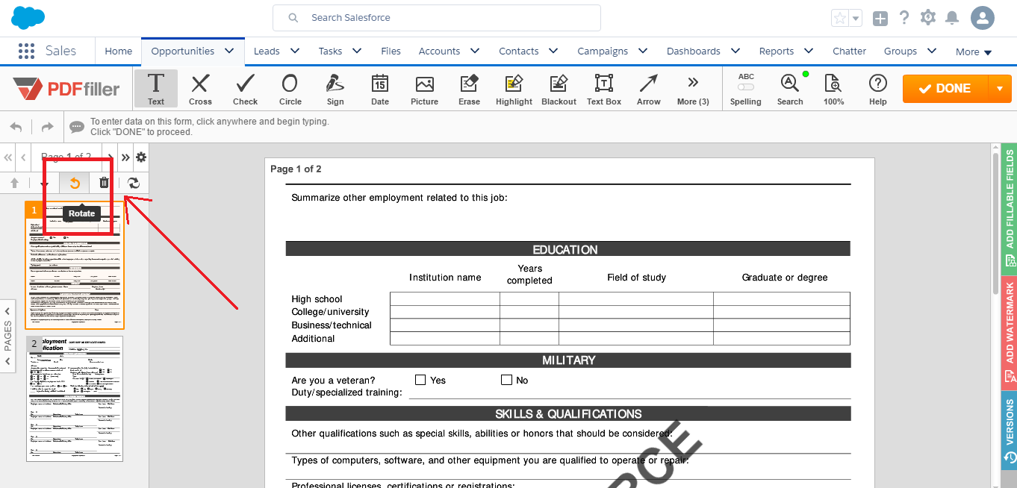Click the Salesforce cloud logo
1017x488 pixels.
[x=28, y=17]
